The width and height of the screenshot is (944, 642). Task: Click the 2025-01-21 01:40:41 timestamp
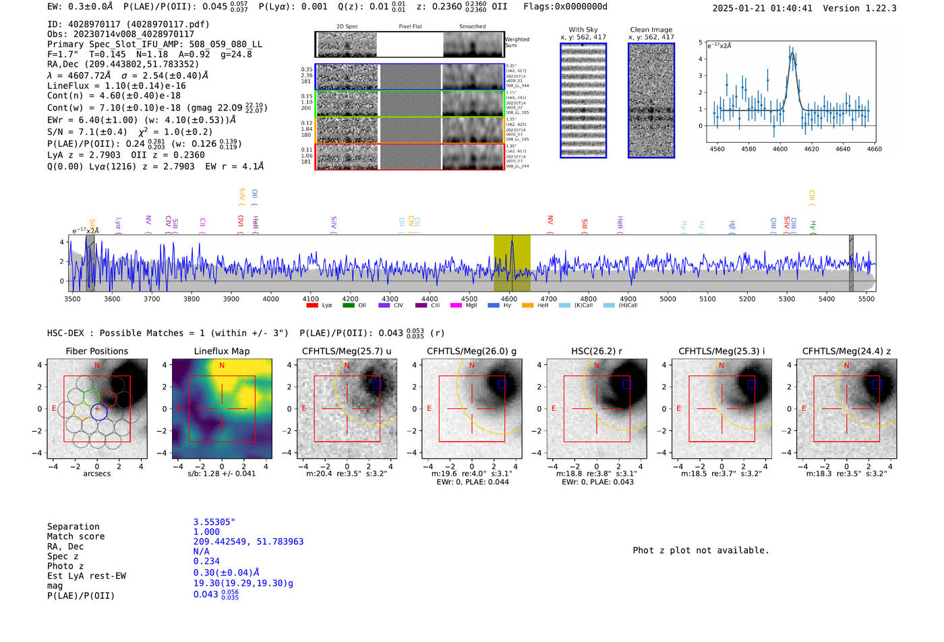tap(763, 8)
